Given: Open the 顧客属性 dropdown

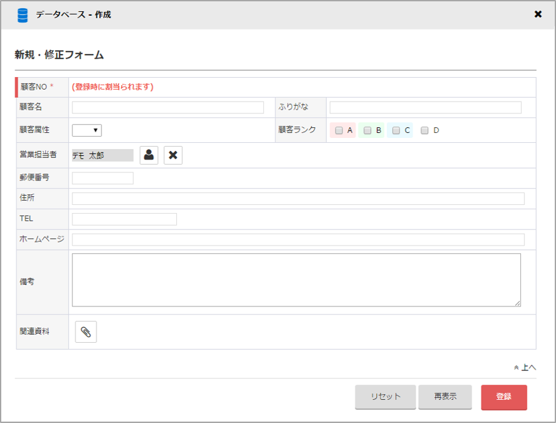Looking at the screenshot, I should 87,130.
